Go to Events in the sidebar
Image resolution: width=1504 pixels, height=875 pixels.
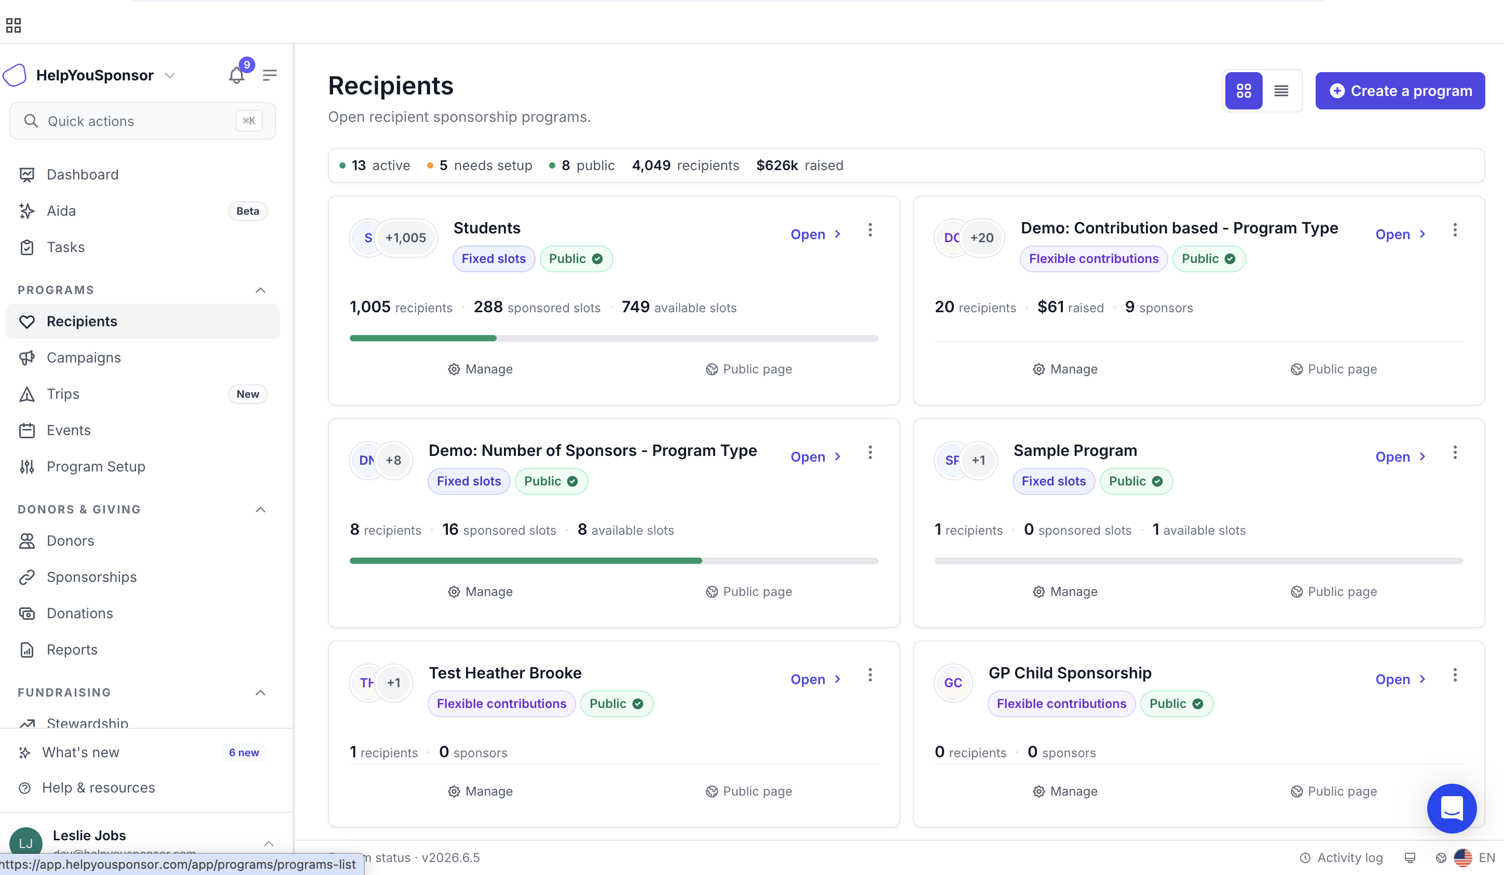(143, 430)
